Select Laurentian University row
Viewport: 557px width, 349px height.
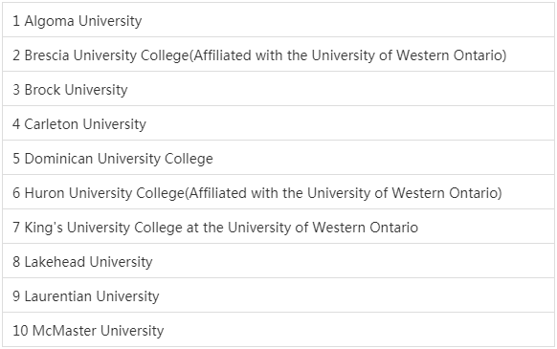[x=278, y=295]
